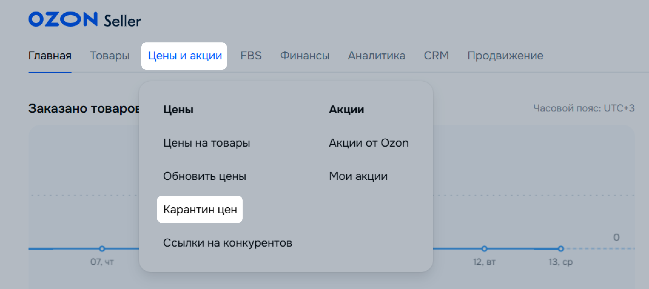The height and width of the screenshot is (289, 649).
Task: Select Ссылки на конкурентов entry
Action: [x=228, y=243]
